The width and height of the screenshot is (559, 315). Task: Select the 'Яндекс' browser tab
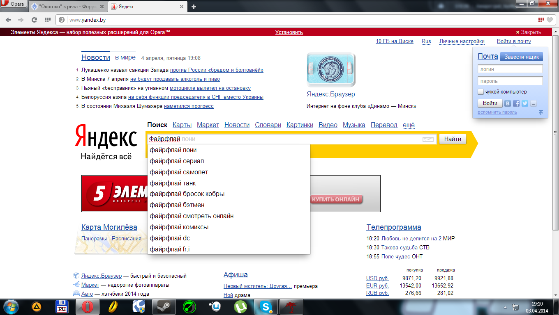point(148,7)
